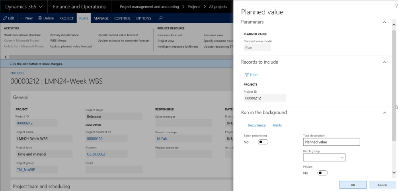Toggle Batch processing switch
The height and width of the screenshot is (191, 398).
[x=263, y=142]
